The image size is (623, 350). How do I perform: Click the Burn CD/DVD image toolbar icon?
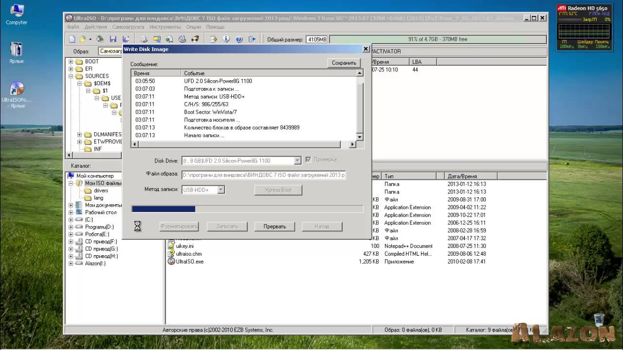[195, 39]
